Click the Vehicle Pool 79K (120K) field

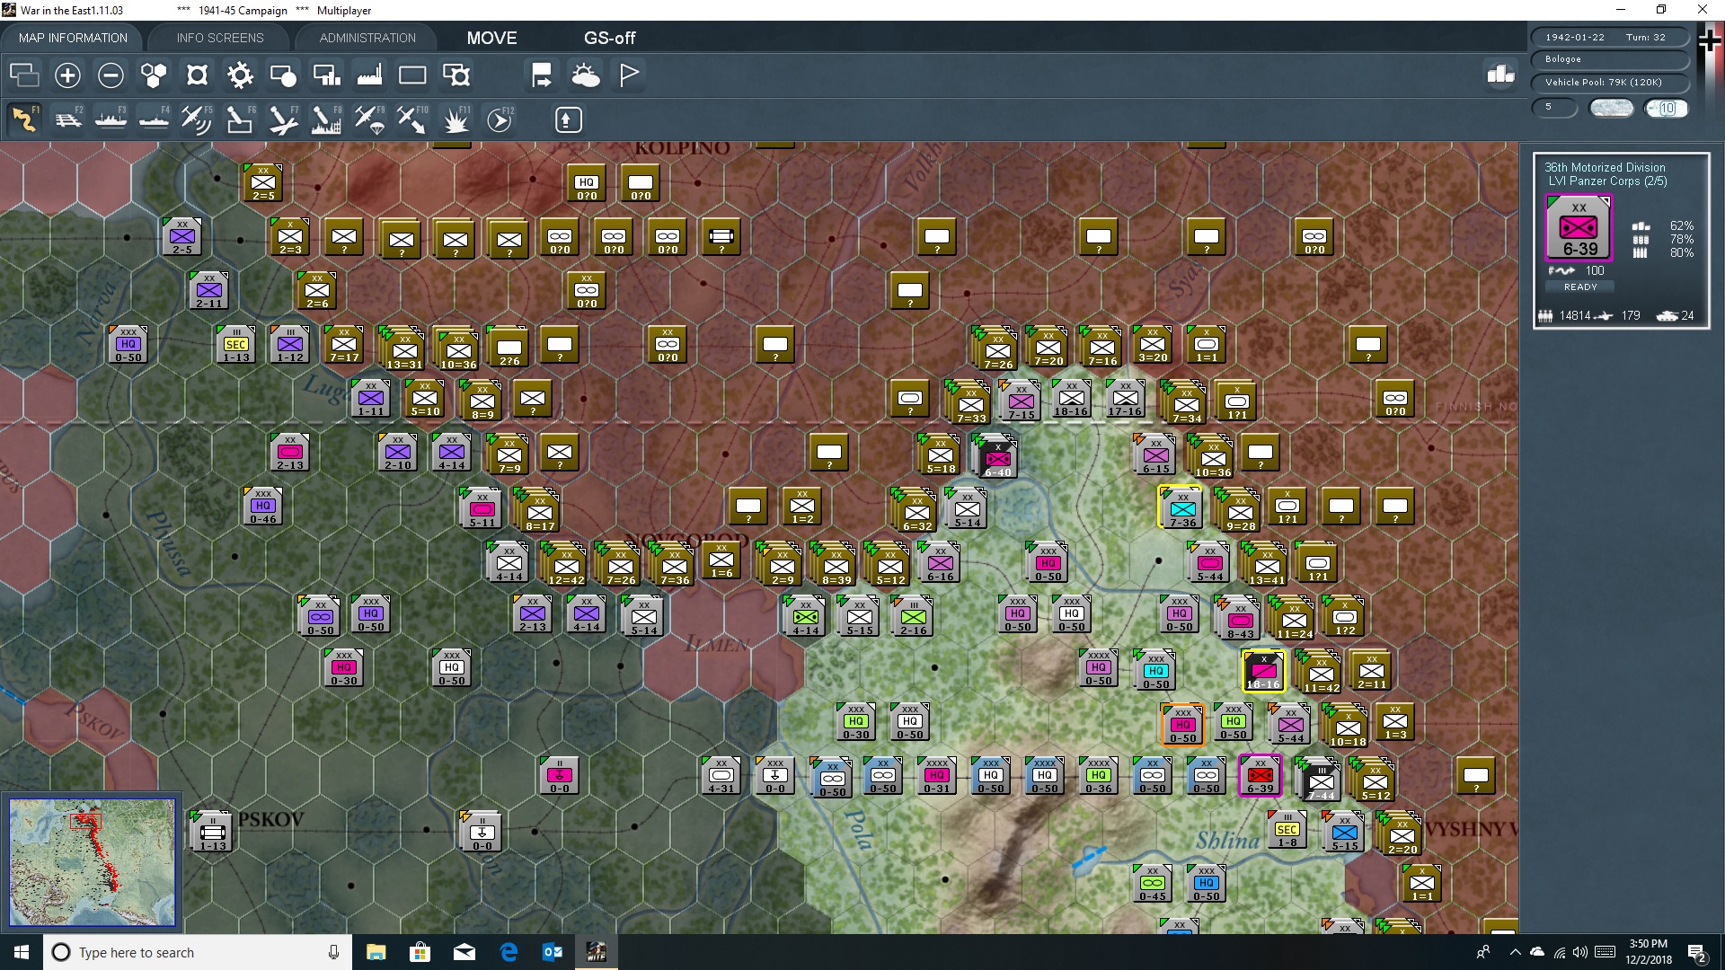click(x=1609, y=83)
